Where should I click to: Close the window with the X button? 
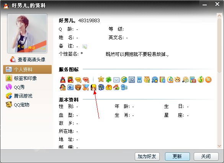(217, 4)
